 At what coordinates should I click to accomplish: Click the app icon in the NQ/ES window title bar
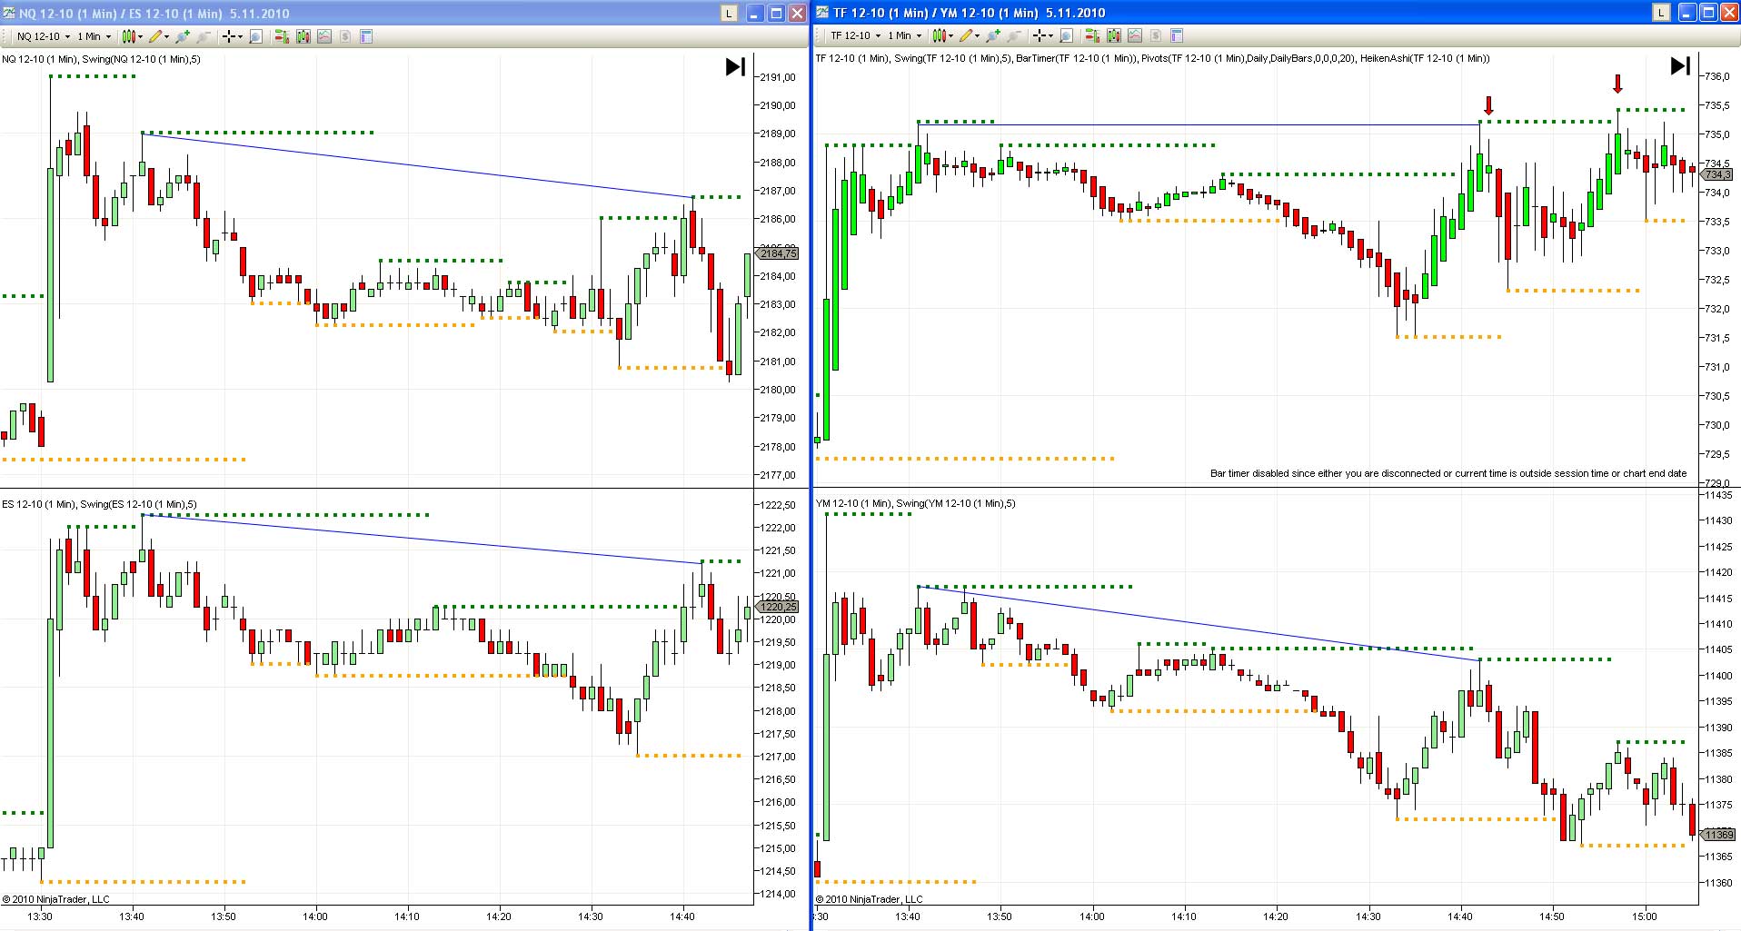tap(9, 13)
